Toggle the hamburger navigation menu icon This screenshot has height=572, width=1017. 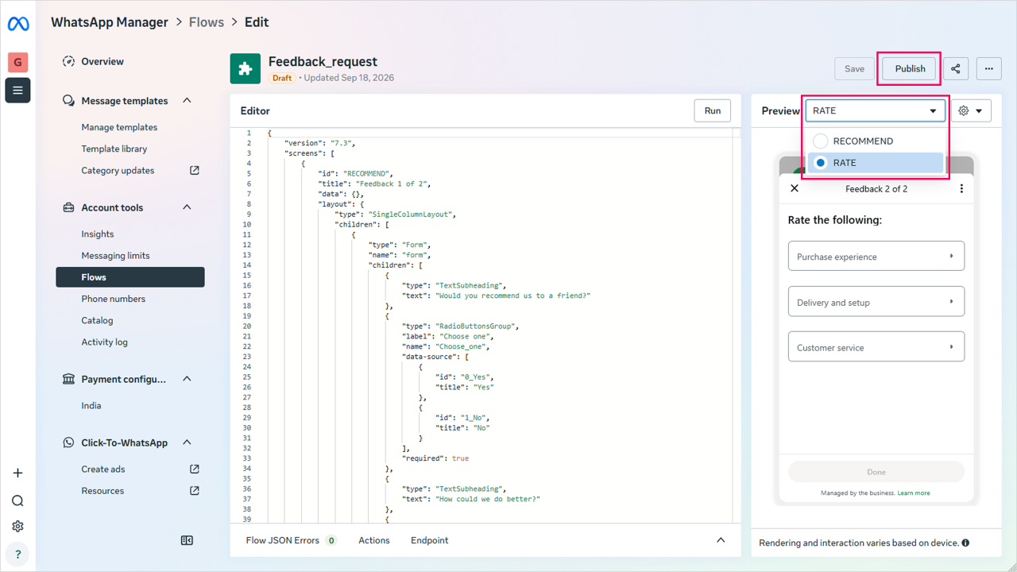17,91
